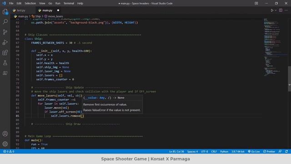Open the Explorer view in activity bar
The image size is (291, 164).
tap(5, 12)
